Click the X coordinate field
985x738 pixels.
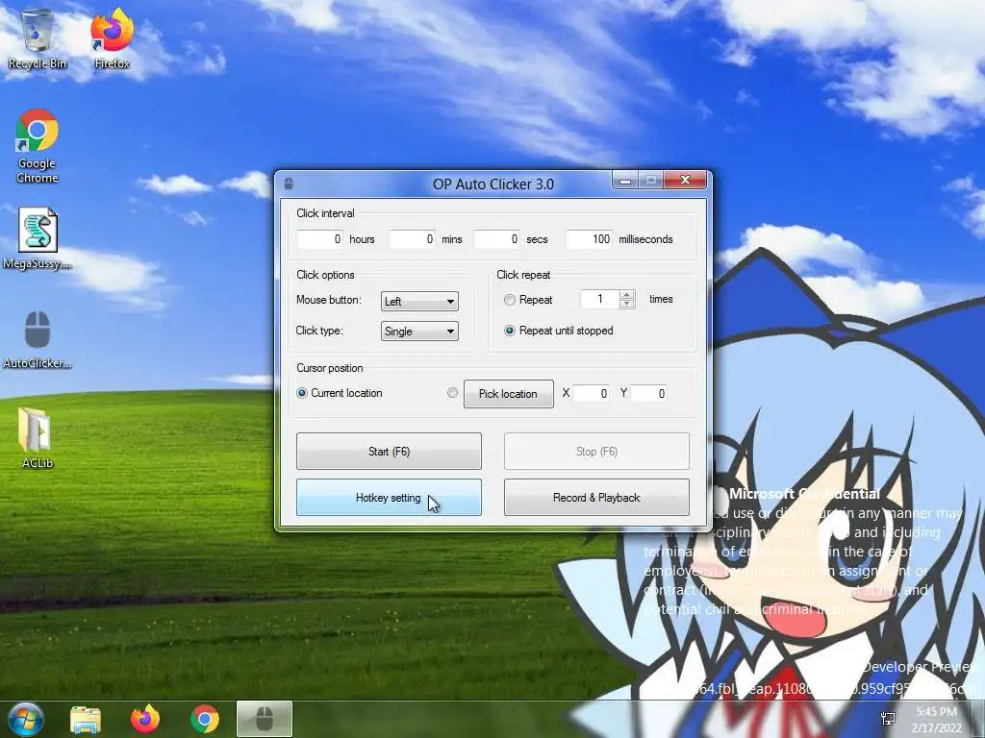pos(592,393)
